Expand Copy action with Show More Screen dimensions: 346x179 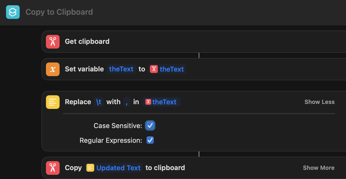pyautogui.click(x=318, y=168)
